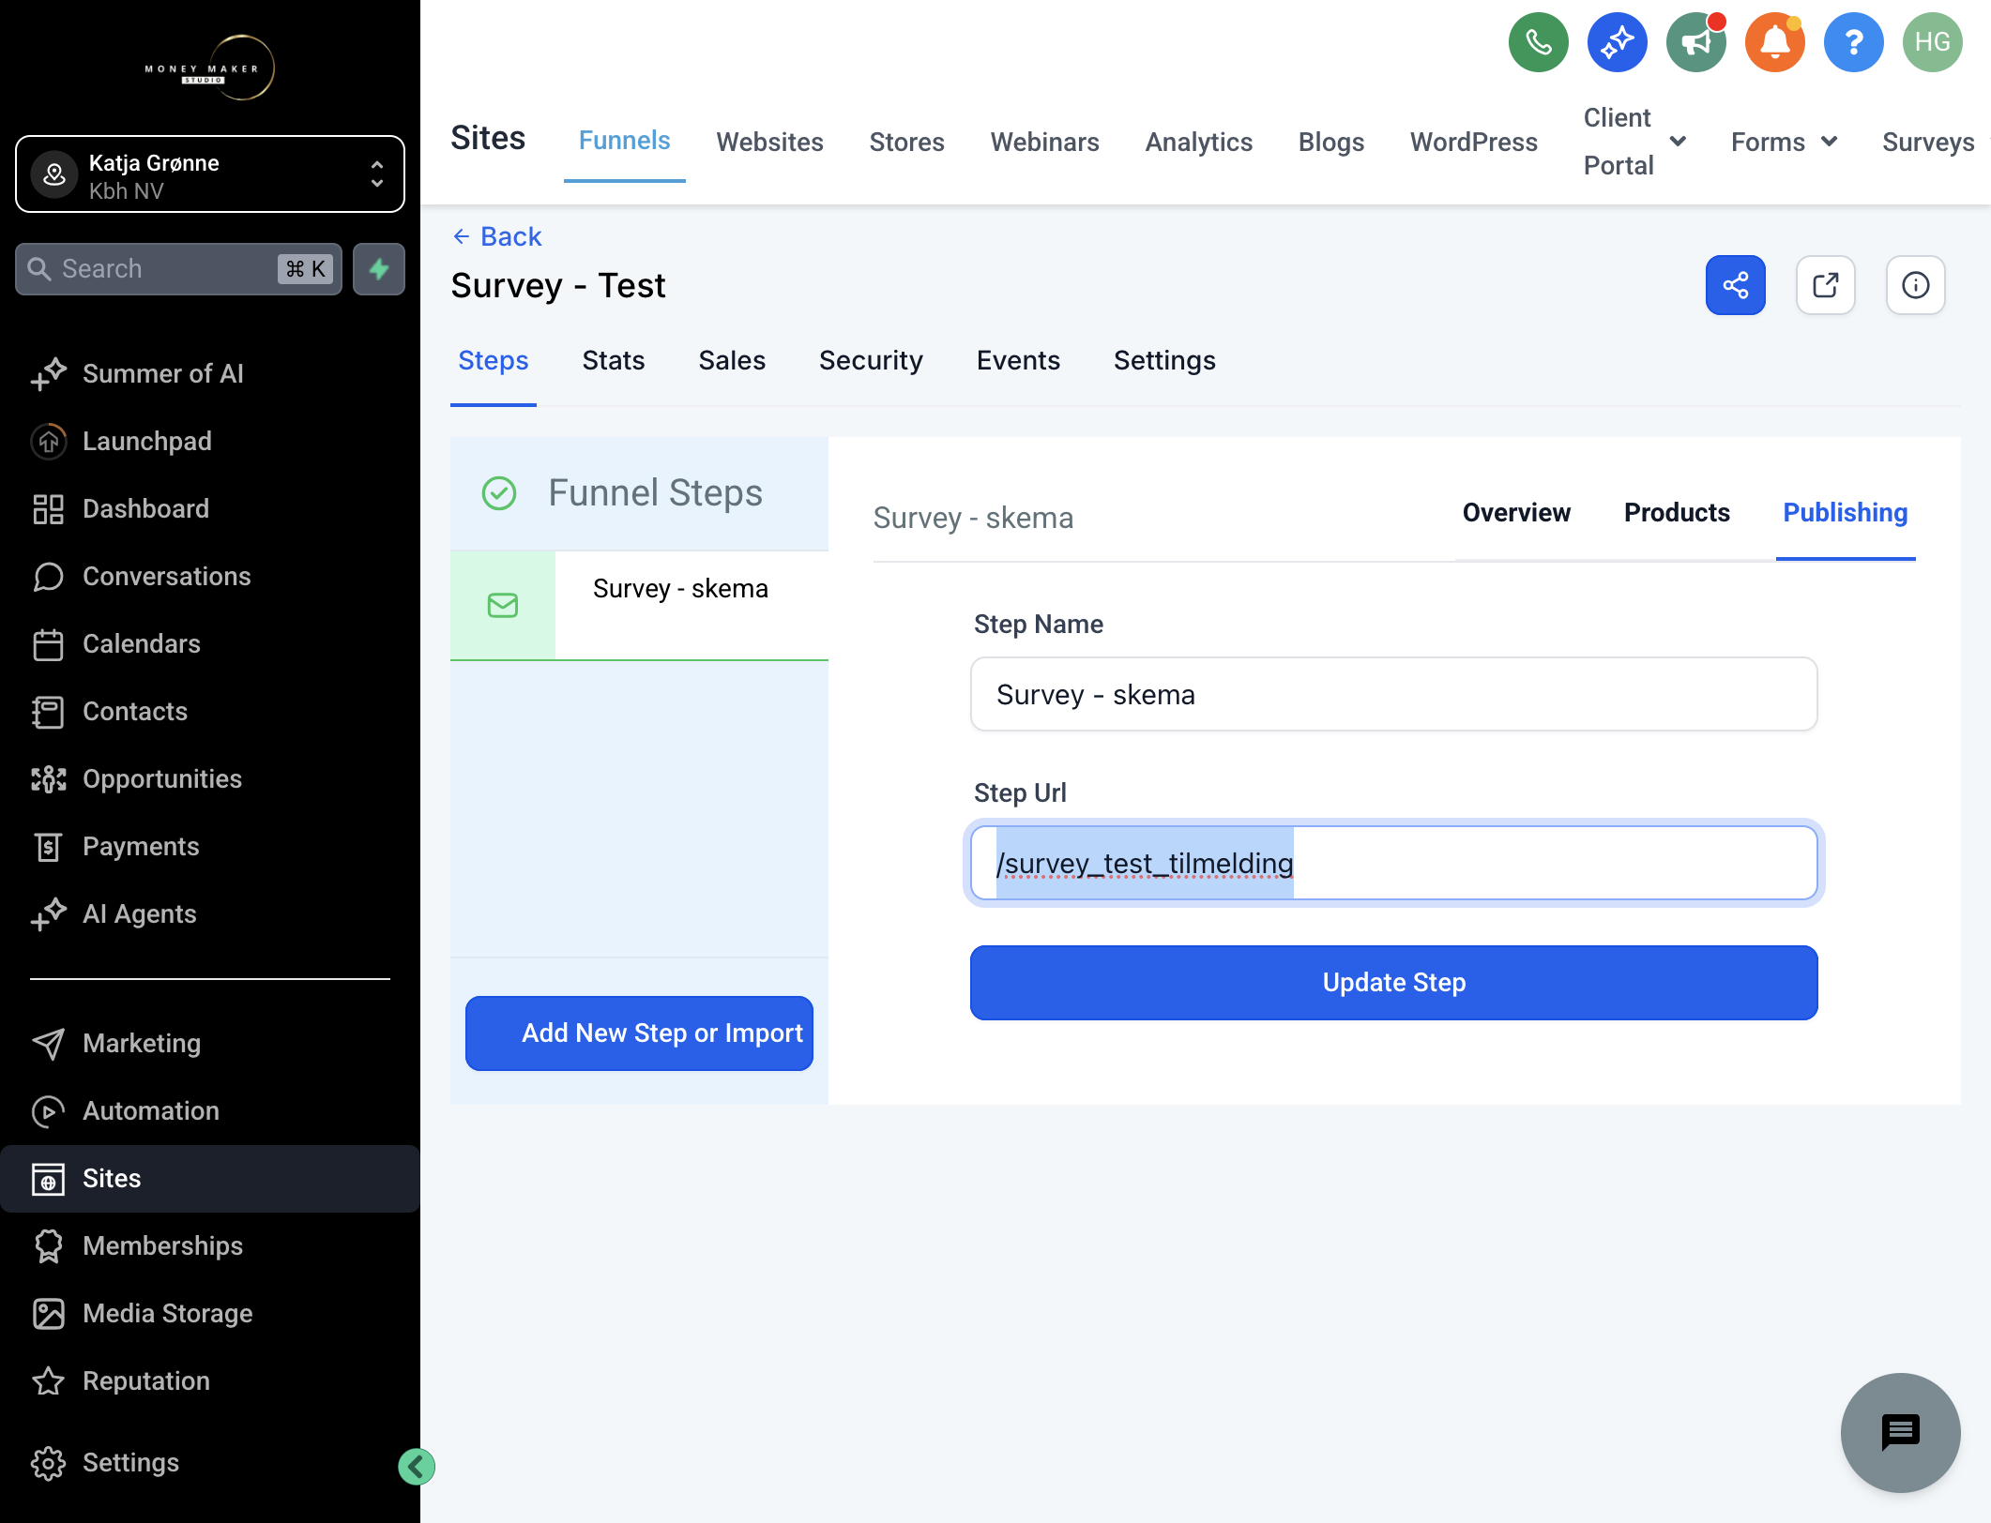This screenshot has height=1523, width=1991.
Task: Click the green lightning quick actions icon
Action: pyautogui.click(x=379, y=269)
